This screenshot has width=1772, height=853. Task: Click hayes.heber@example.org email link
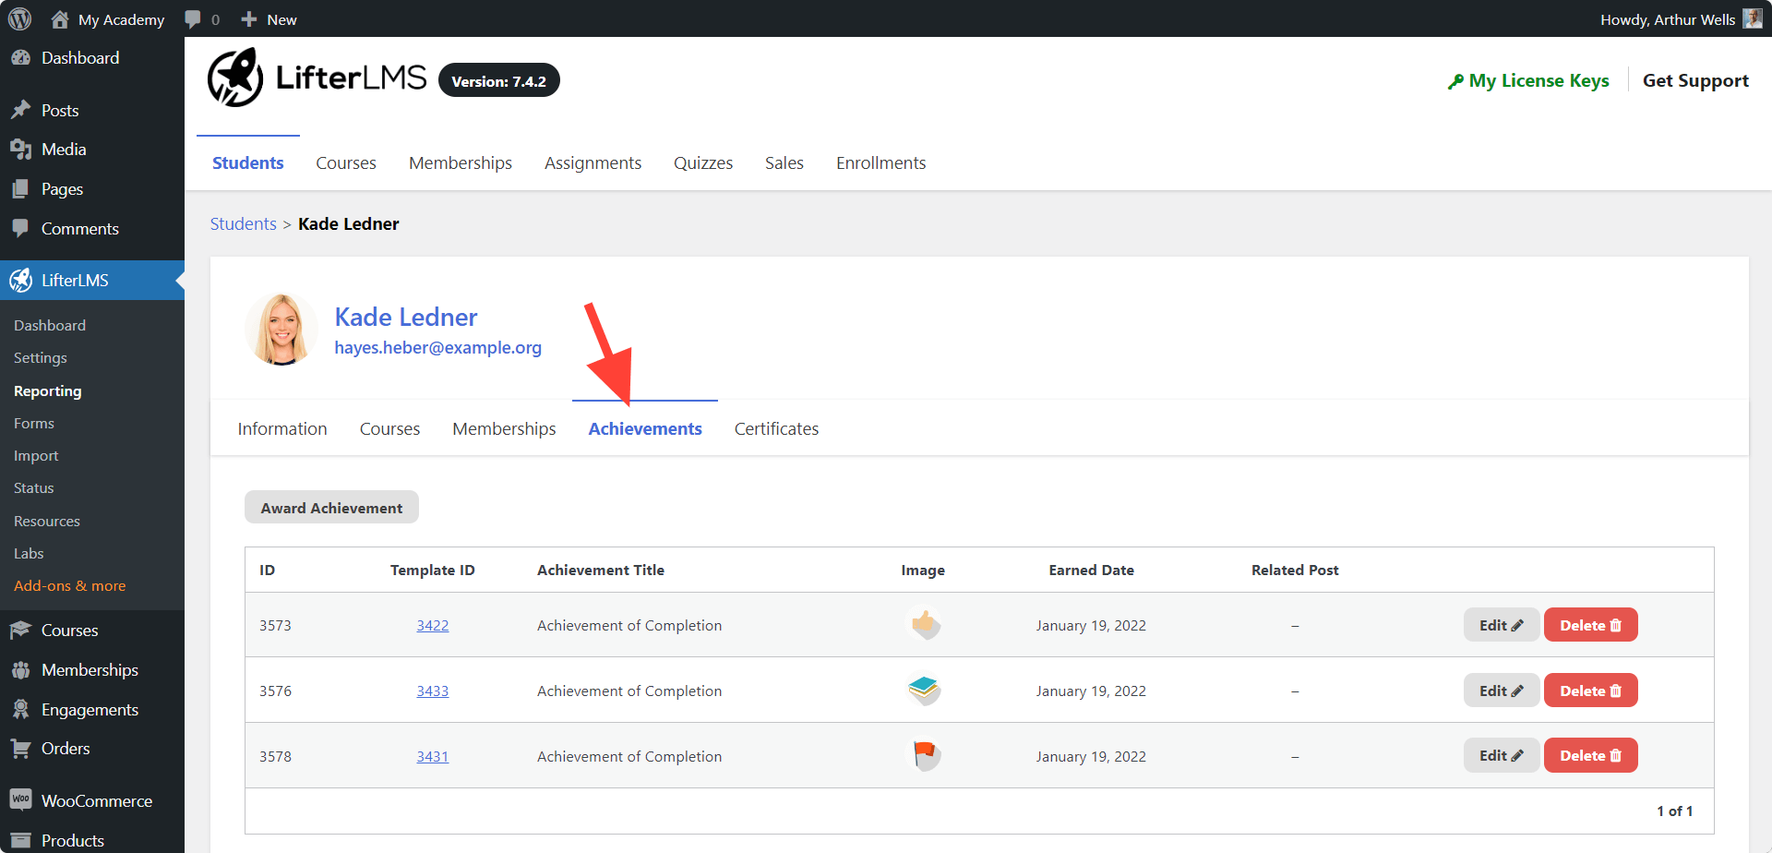click(437, 347)
